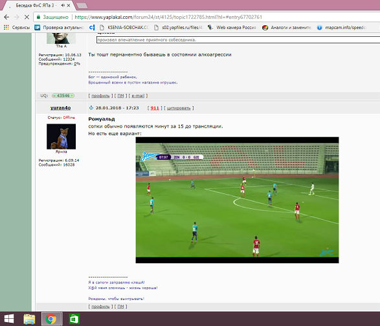Go back using browser back arrow
Viewport: 380px width, 326px height.
[x=6, y=17]
